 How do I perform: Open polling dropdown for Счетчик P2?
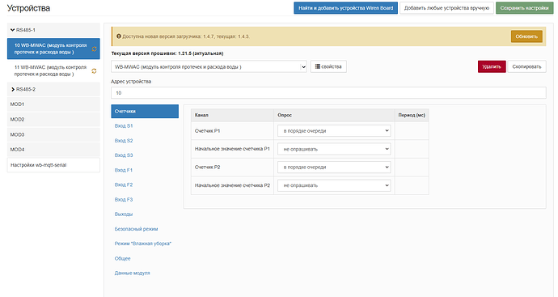tap(334, 167)
